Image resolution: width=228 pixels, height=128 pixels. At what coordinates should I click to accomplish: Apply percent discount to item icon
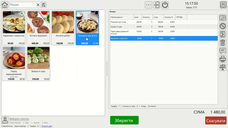pos(223,26)
